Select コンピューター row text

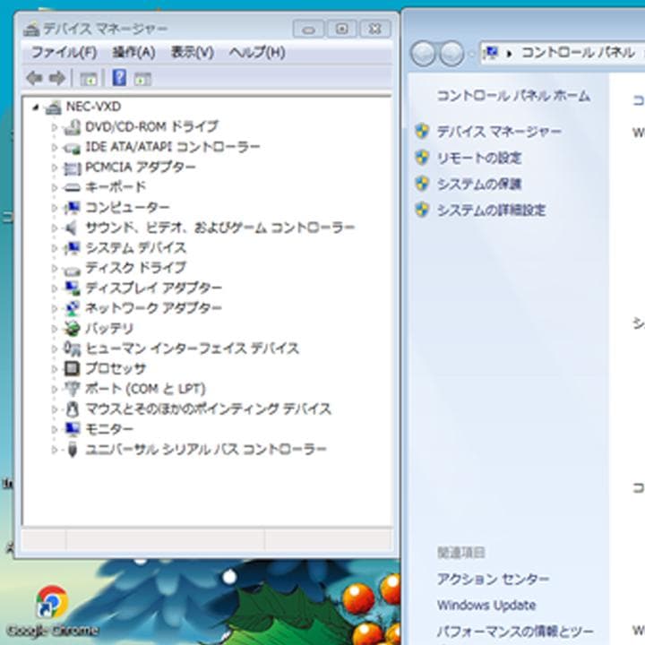pyautogui.click(x=127, y=208)
